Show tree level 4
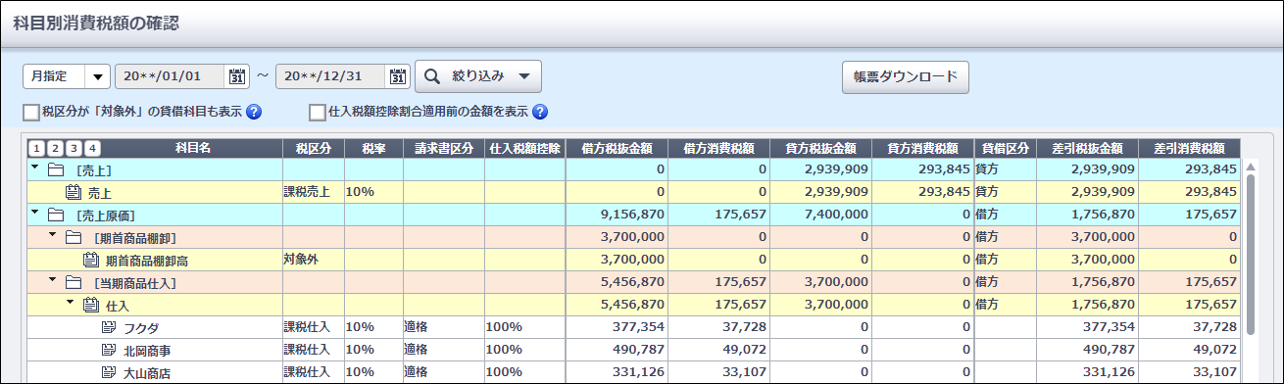Viewport: 1284px width, 384px height. pos(92,149)
